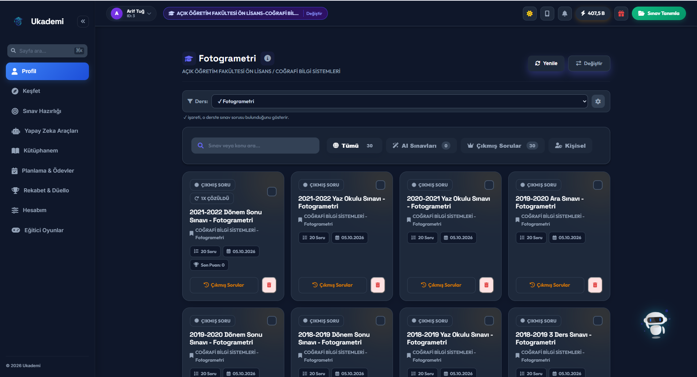Click the info icon beside Fotogrametri title
Viewport: 697px width, 377px height.
(267, 59)
